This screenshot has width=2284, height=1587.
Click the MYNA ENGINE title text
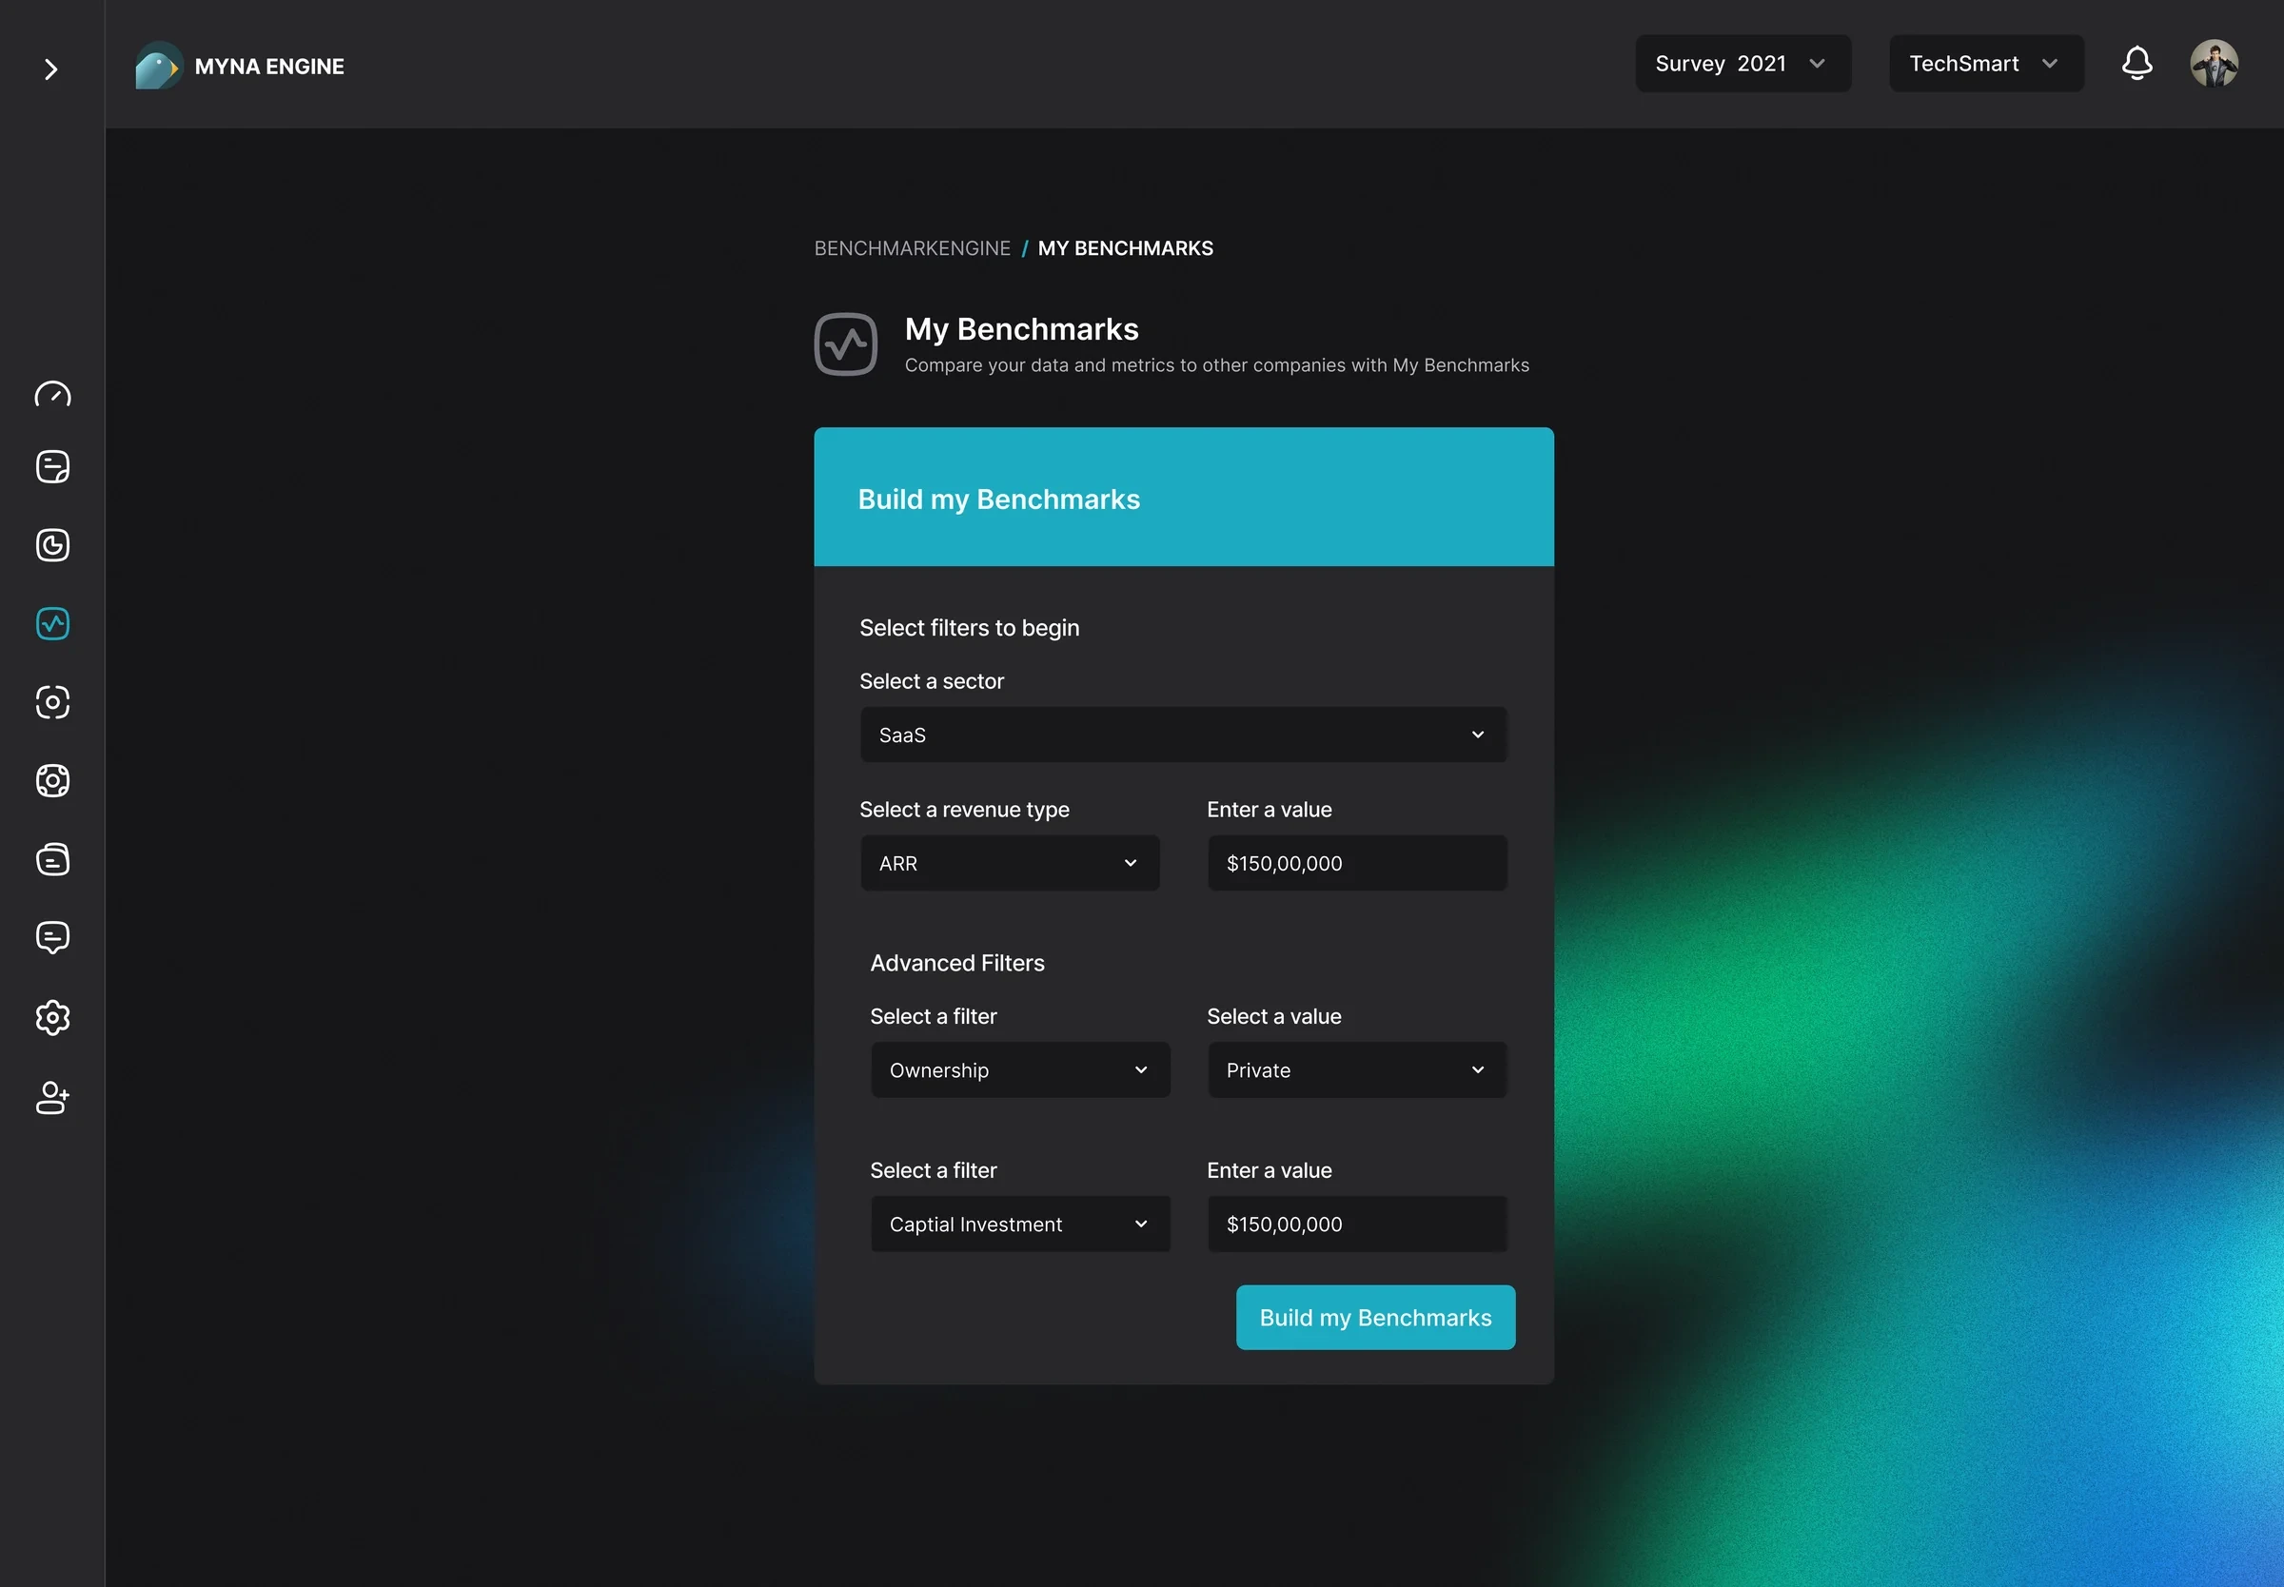(x=269, y=67)
